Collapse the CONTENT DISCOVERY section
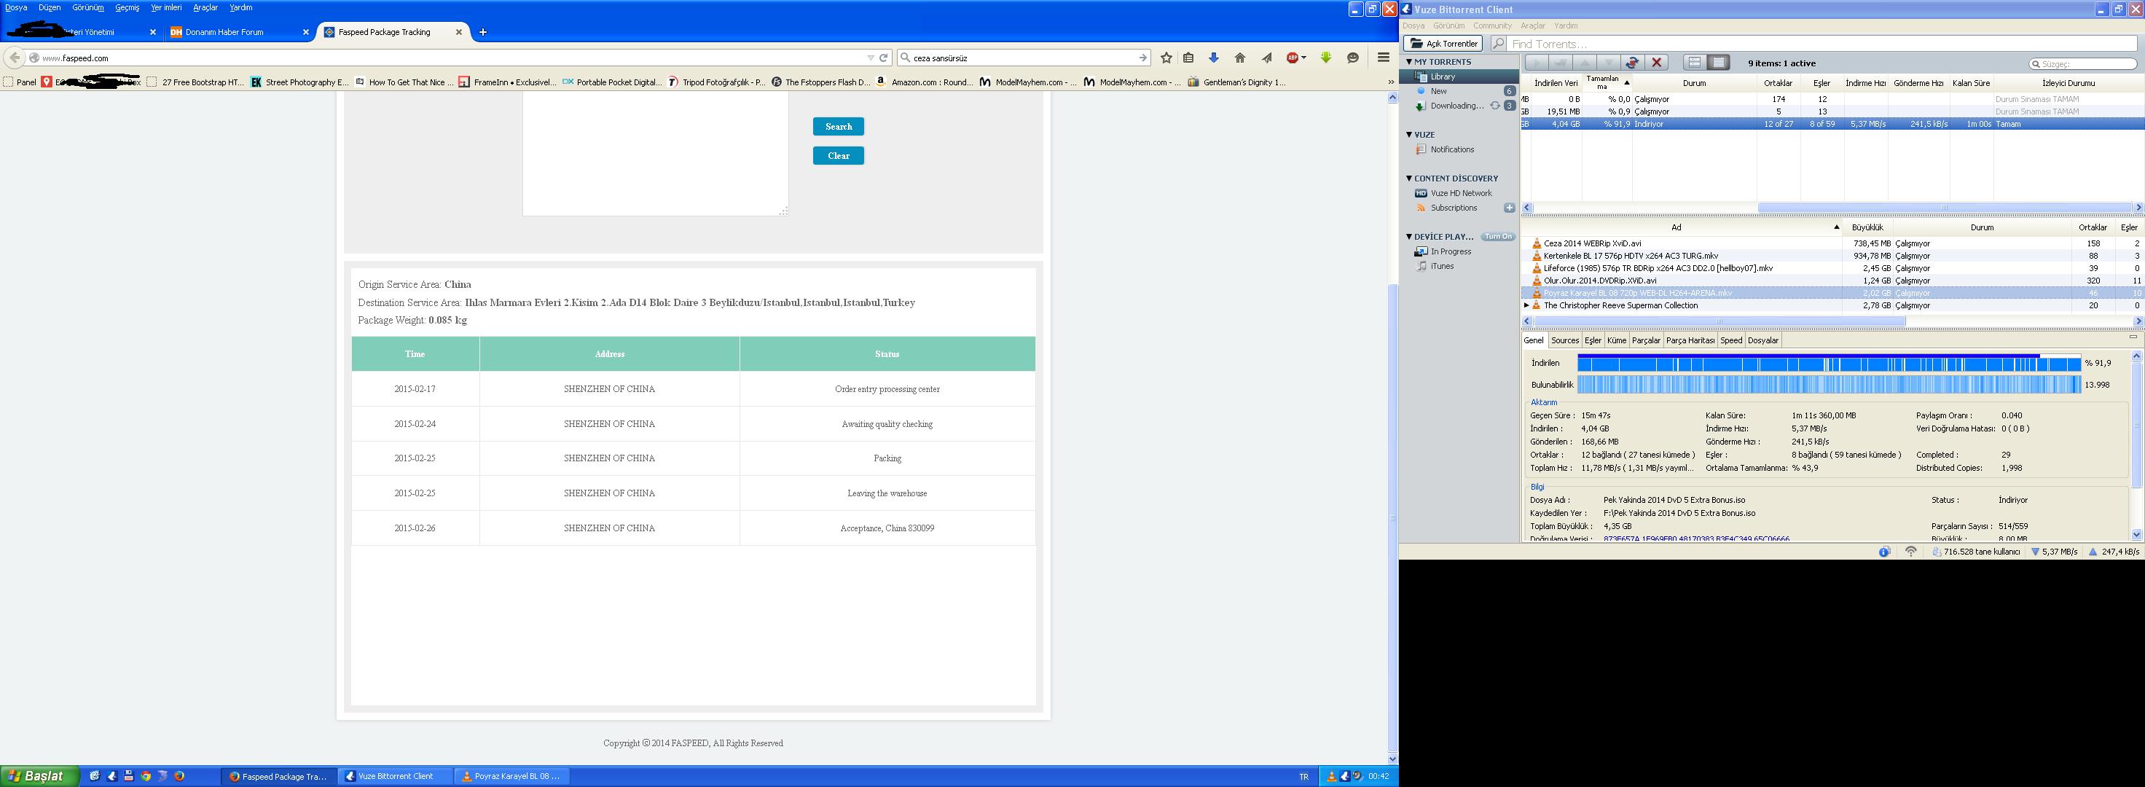The image size is (2145, 787). point(1409,179)
